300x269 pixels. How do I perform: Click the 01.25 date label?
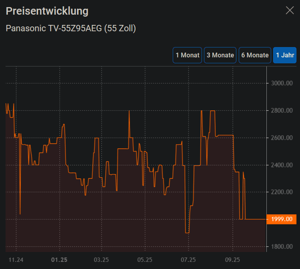(59, 260)
